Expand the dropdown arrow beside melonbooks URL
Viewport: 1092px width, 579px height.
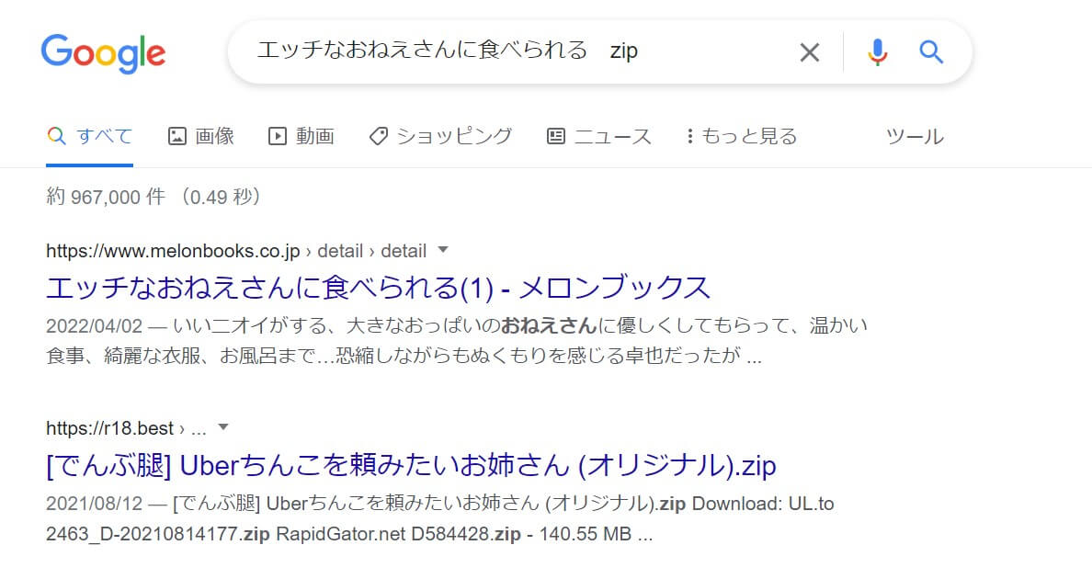443,249
